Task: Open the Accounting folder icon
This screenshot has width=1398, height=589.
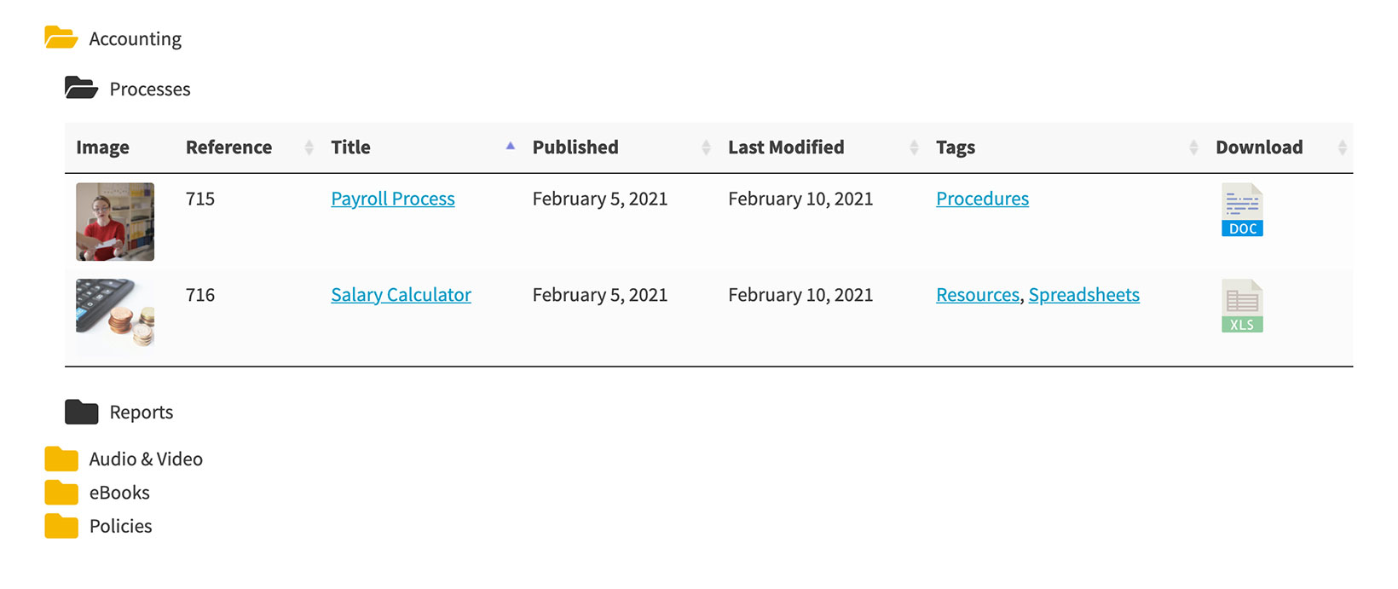Action: pyautogui.click(x=59, y=38)
